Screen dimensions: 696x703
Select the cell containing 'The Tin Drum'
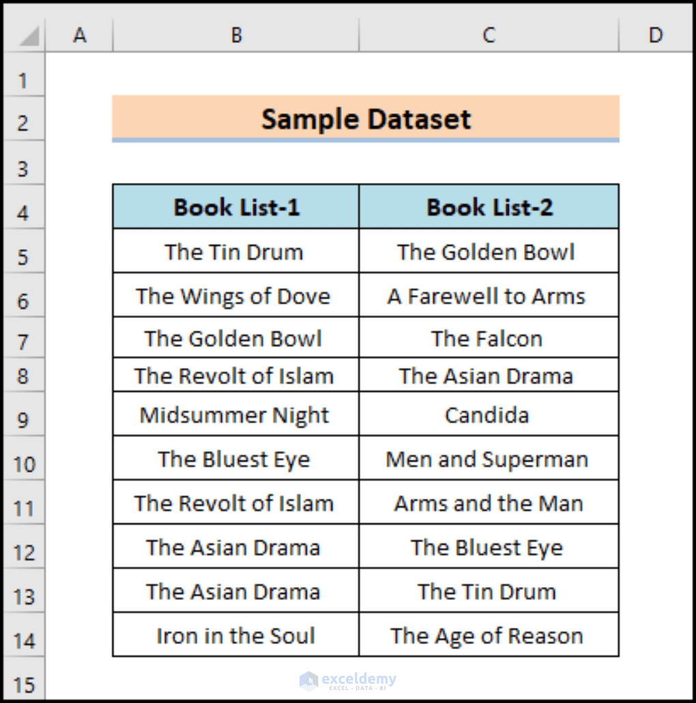click(x=235, y=251)
